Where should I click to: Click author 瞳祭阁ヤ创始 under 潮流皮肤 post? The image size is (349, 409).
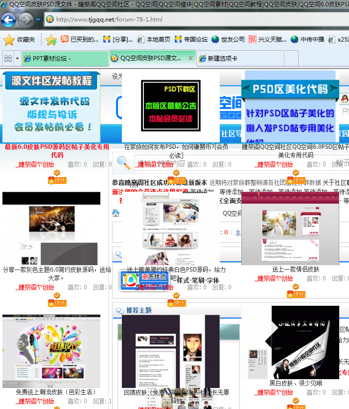point(35,401)
